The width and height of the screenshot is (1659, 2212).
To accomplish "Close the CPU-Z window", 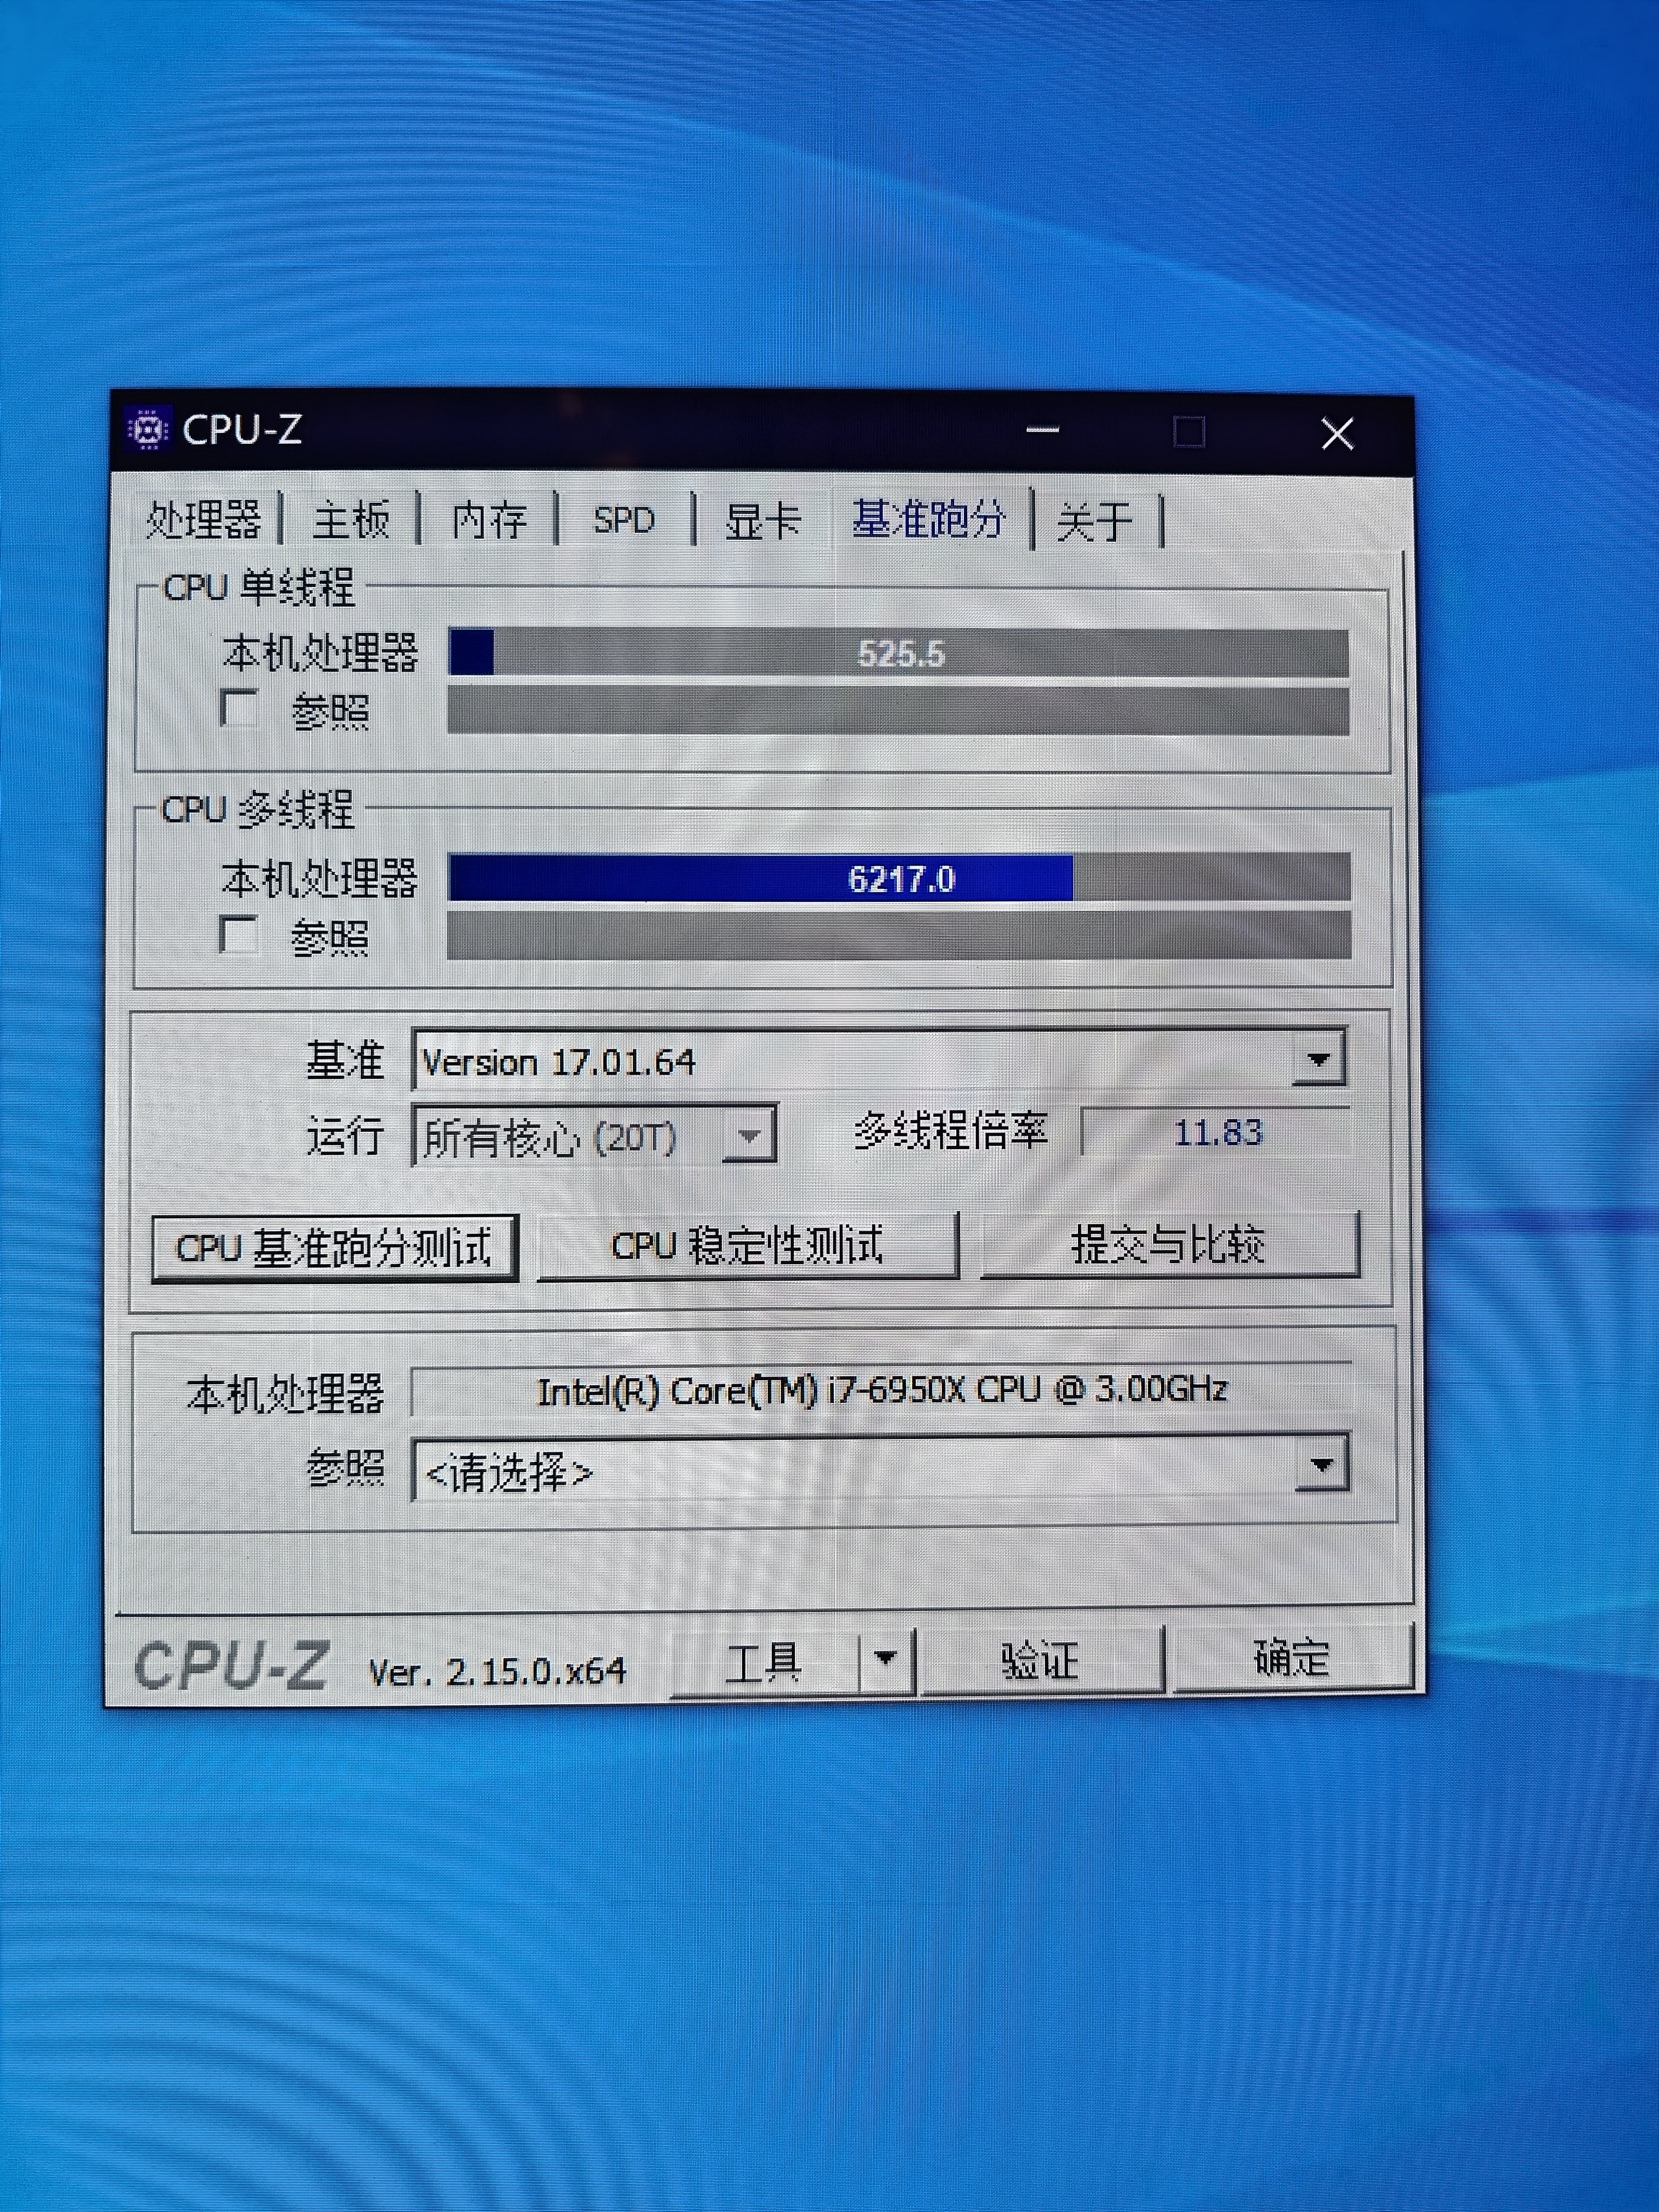I will (x=1337, y=434).
